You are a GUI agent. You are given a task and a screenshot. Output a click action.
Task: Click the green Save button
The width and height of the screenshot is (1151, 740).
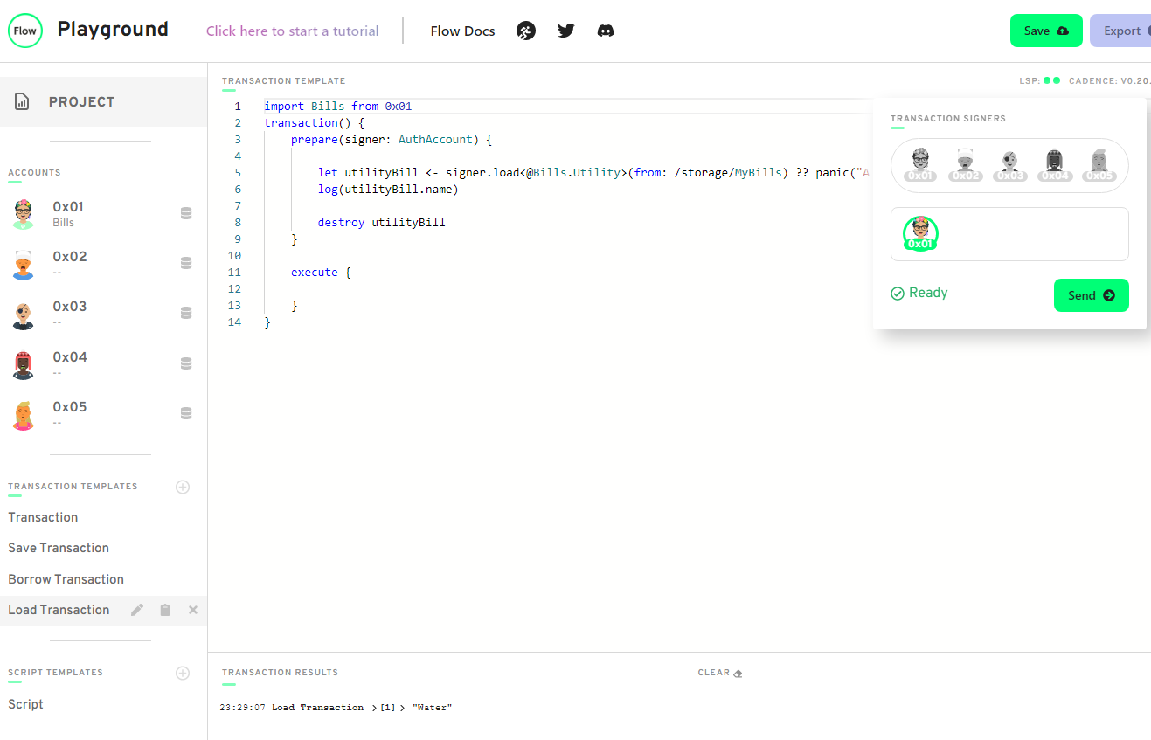[x=1046, y=31]
